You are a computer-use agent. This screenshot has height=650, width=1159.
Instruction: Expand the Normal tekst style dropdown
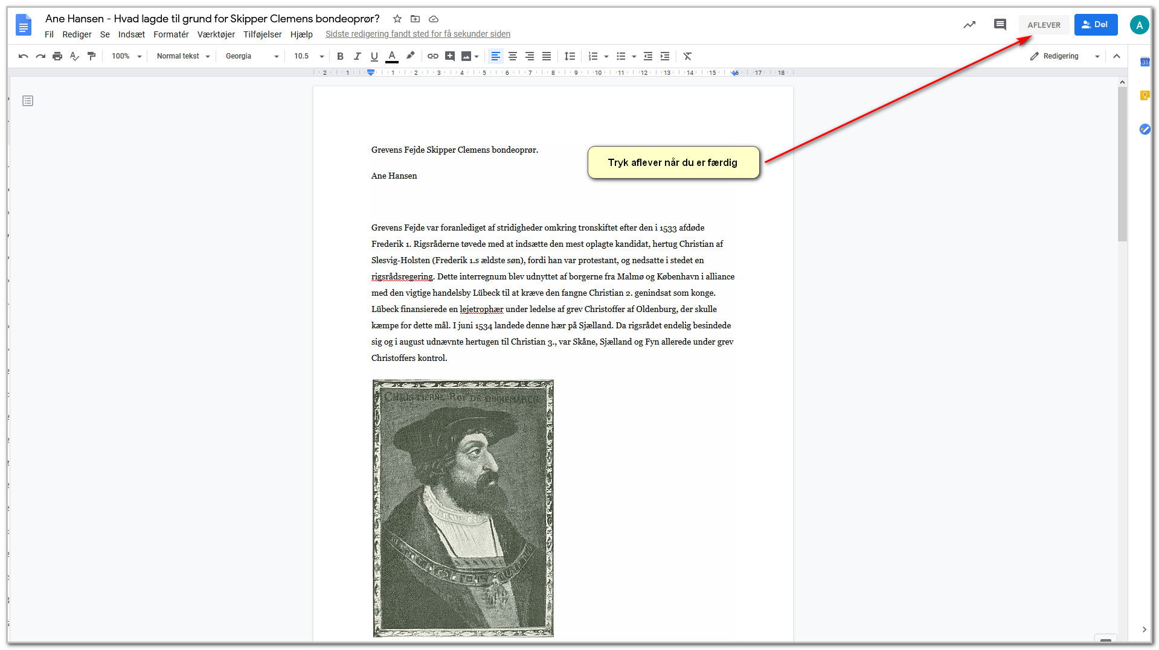pyautogui.click(x=183, y=56)
